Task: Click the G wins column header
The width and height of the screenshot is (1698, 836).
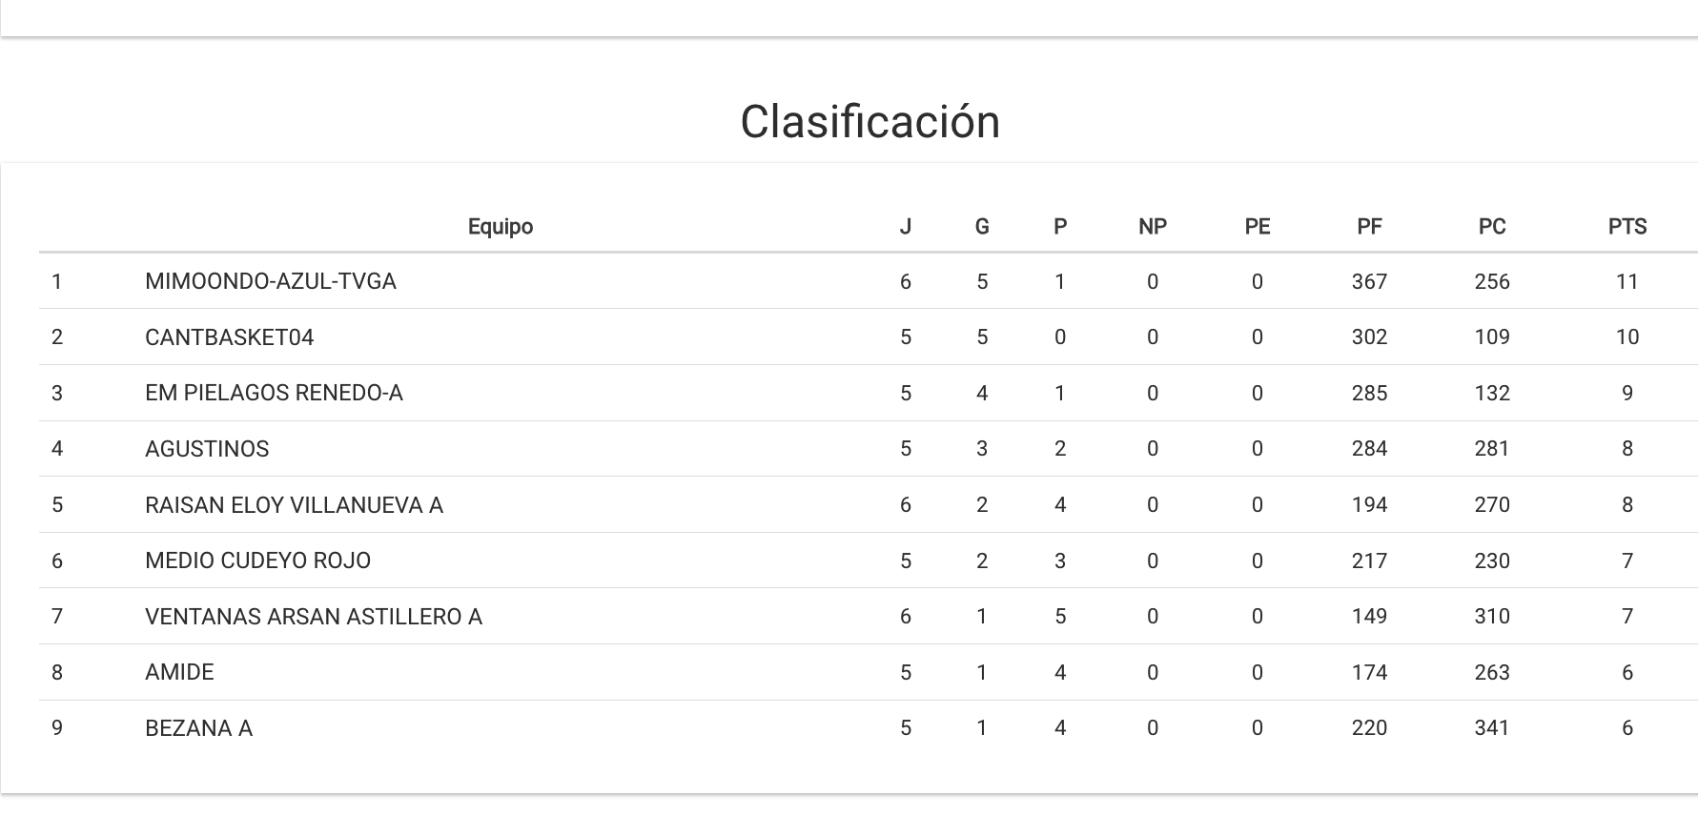Action: point(982,227)
